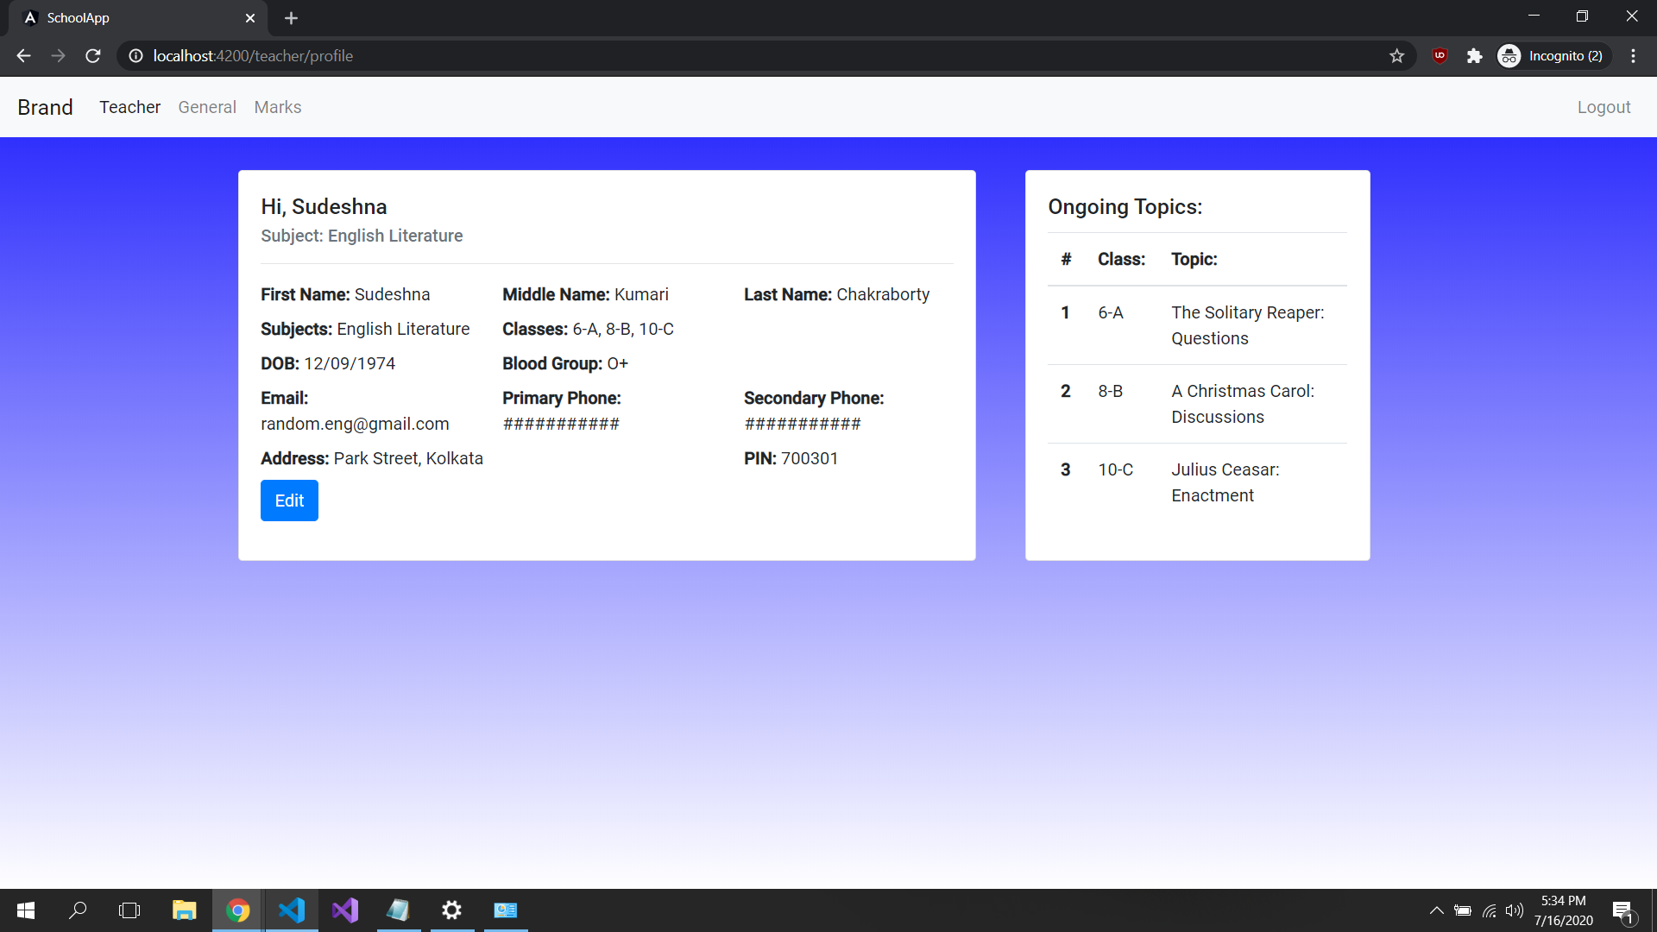Open File Explorer from the taskbar
The height and width of the screenshot is (932, 1657).
(184, 910)
